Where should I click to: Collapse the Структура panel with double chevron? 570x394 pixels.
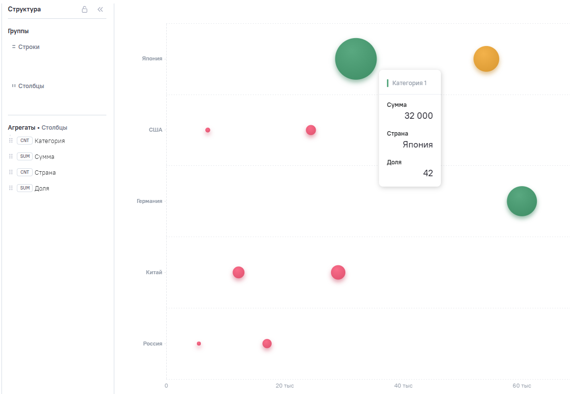tap(100, 9)
